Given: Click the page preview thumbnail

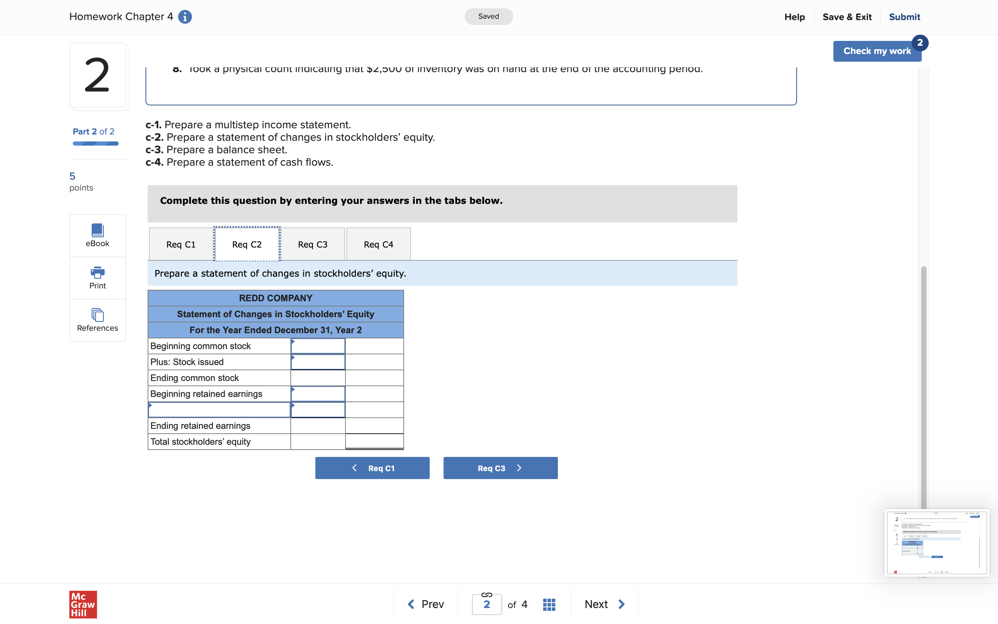Looking at the screenshot, I should (937, 542).
